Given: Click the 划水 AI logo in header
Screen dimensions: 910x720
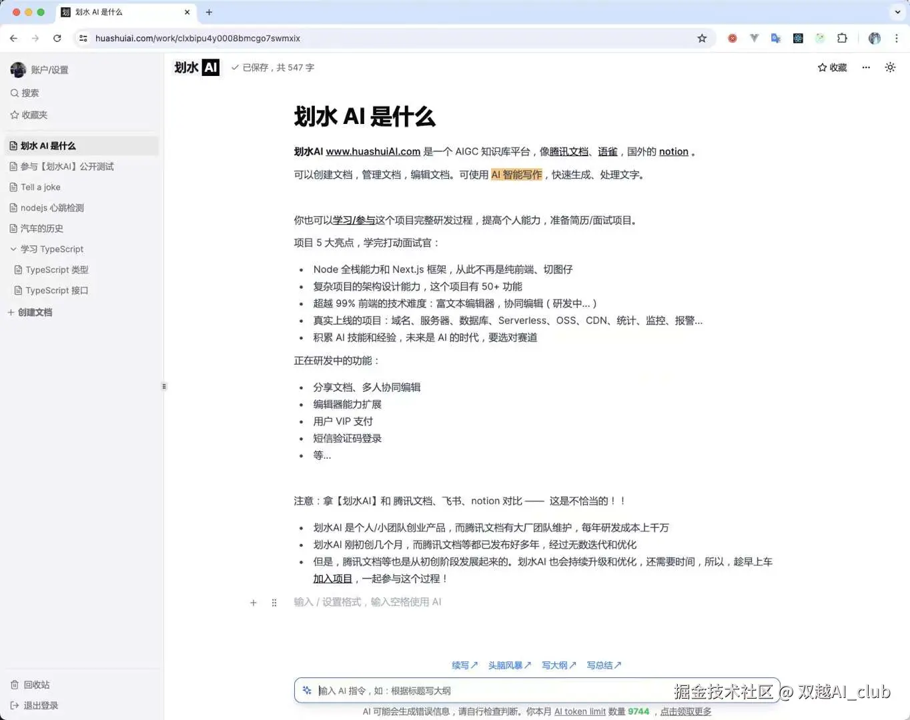Looking at the screenshot, I should click(x=196, y=67).
